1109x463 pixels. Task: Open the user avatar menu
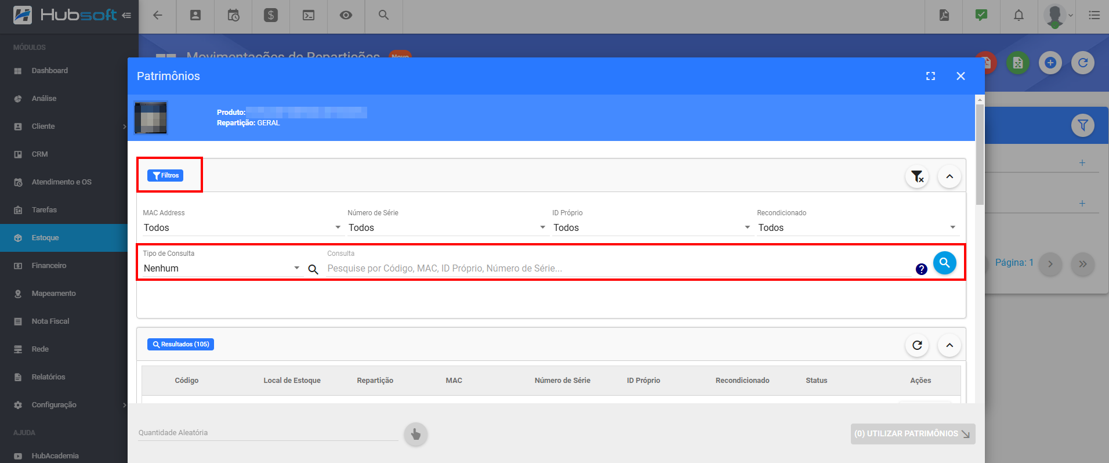(x=1058, y=16)
